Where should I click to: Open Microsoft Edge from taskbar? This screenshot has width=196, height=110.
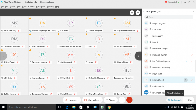(67, 107)
